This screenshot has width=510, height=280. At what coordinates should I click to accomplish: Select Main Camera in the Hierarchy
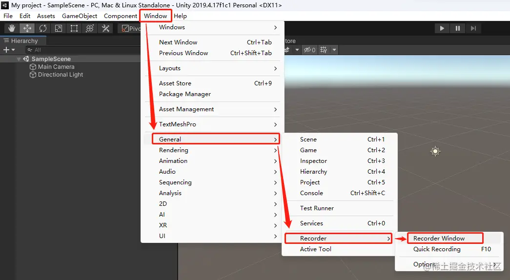tap(56, 67)
